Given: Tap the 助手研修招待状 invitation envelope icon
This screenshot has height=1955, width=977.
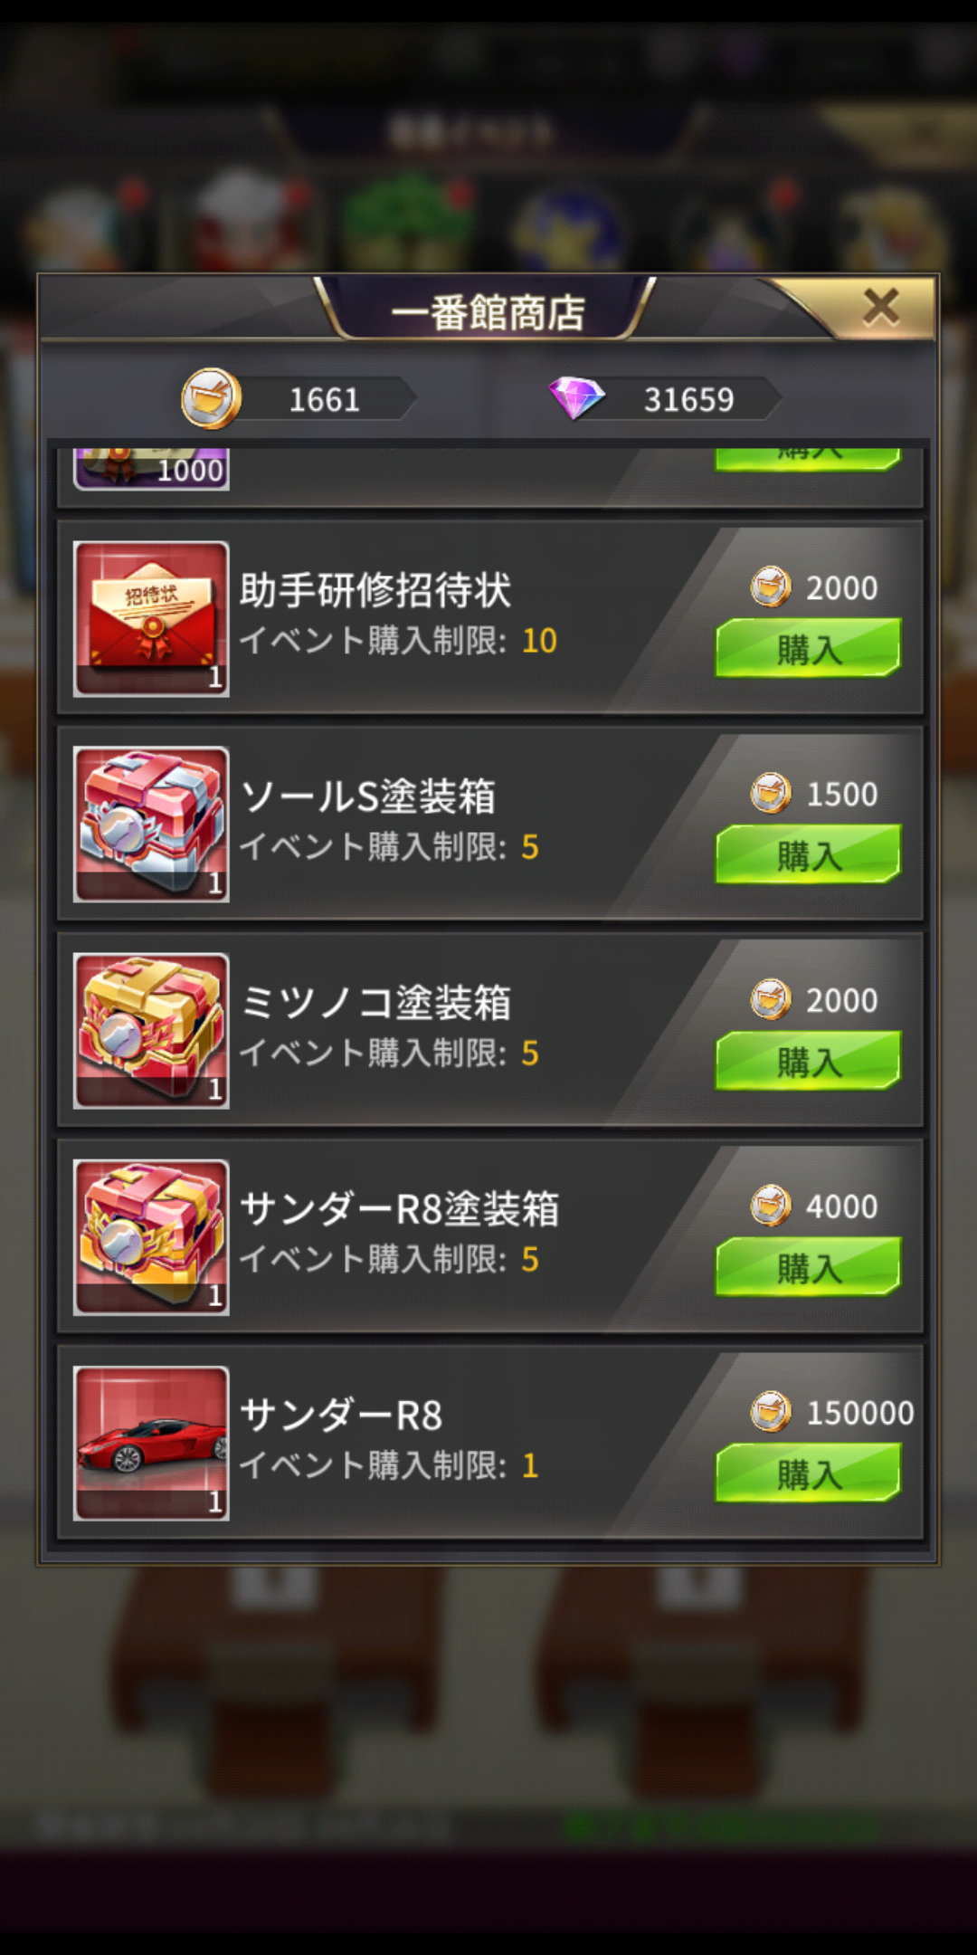Looking at the screenshot, I should 151,619.
